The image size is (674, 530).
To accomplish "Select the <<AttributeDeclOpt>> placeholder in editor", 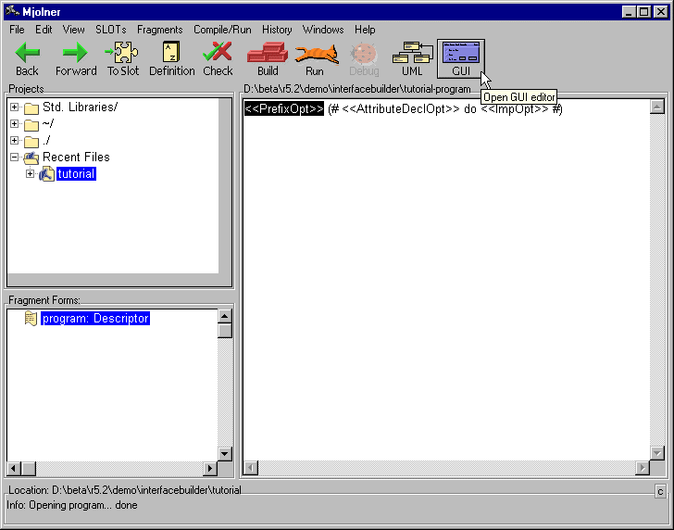I will (x=401, y=109).
